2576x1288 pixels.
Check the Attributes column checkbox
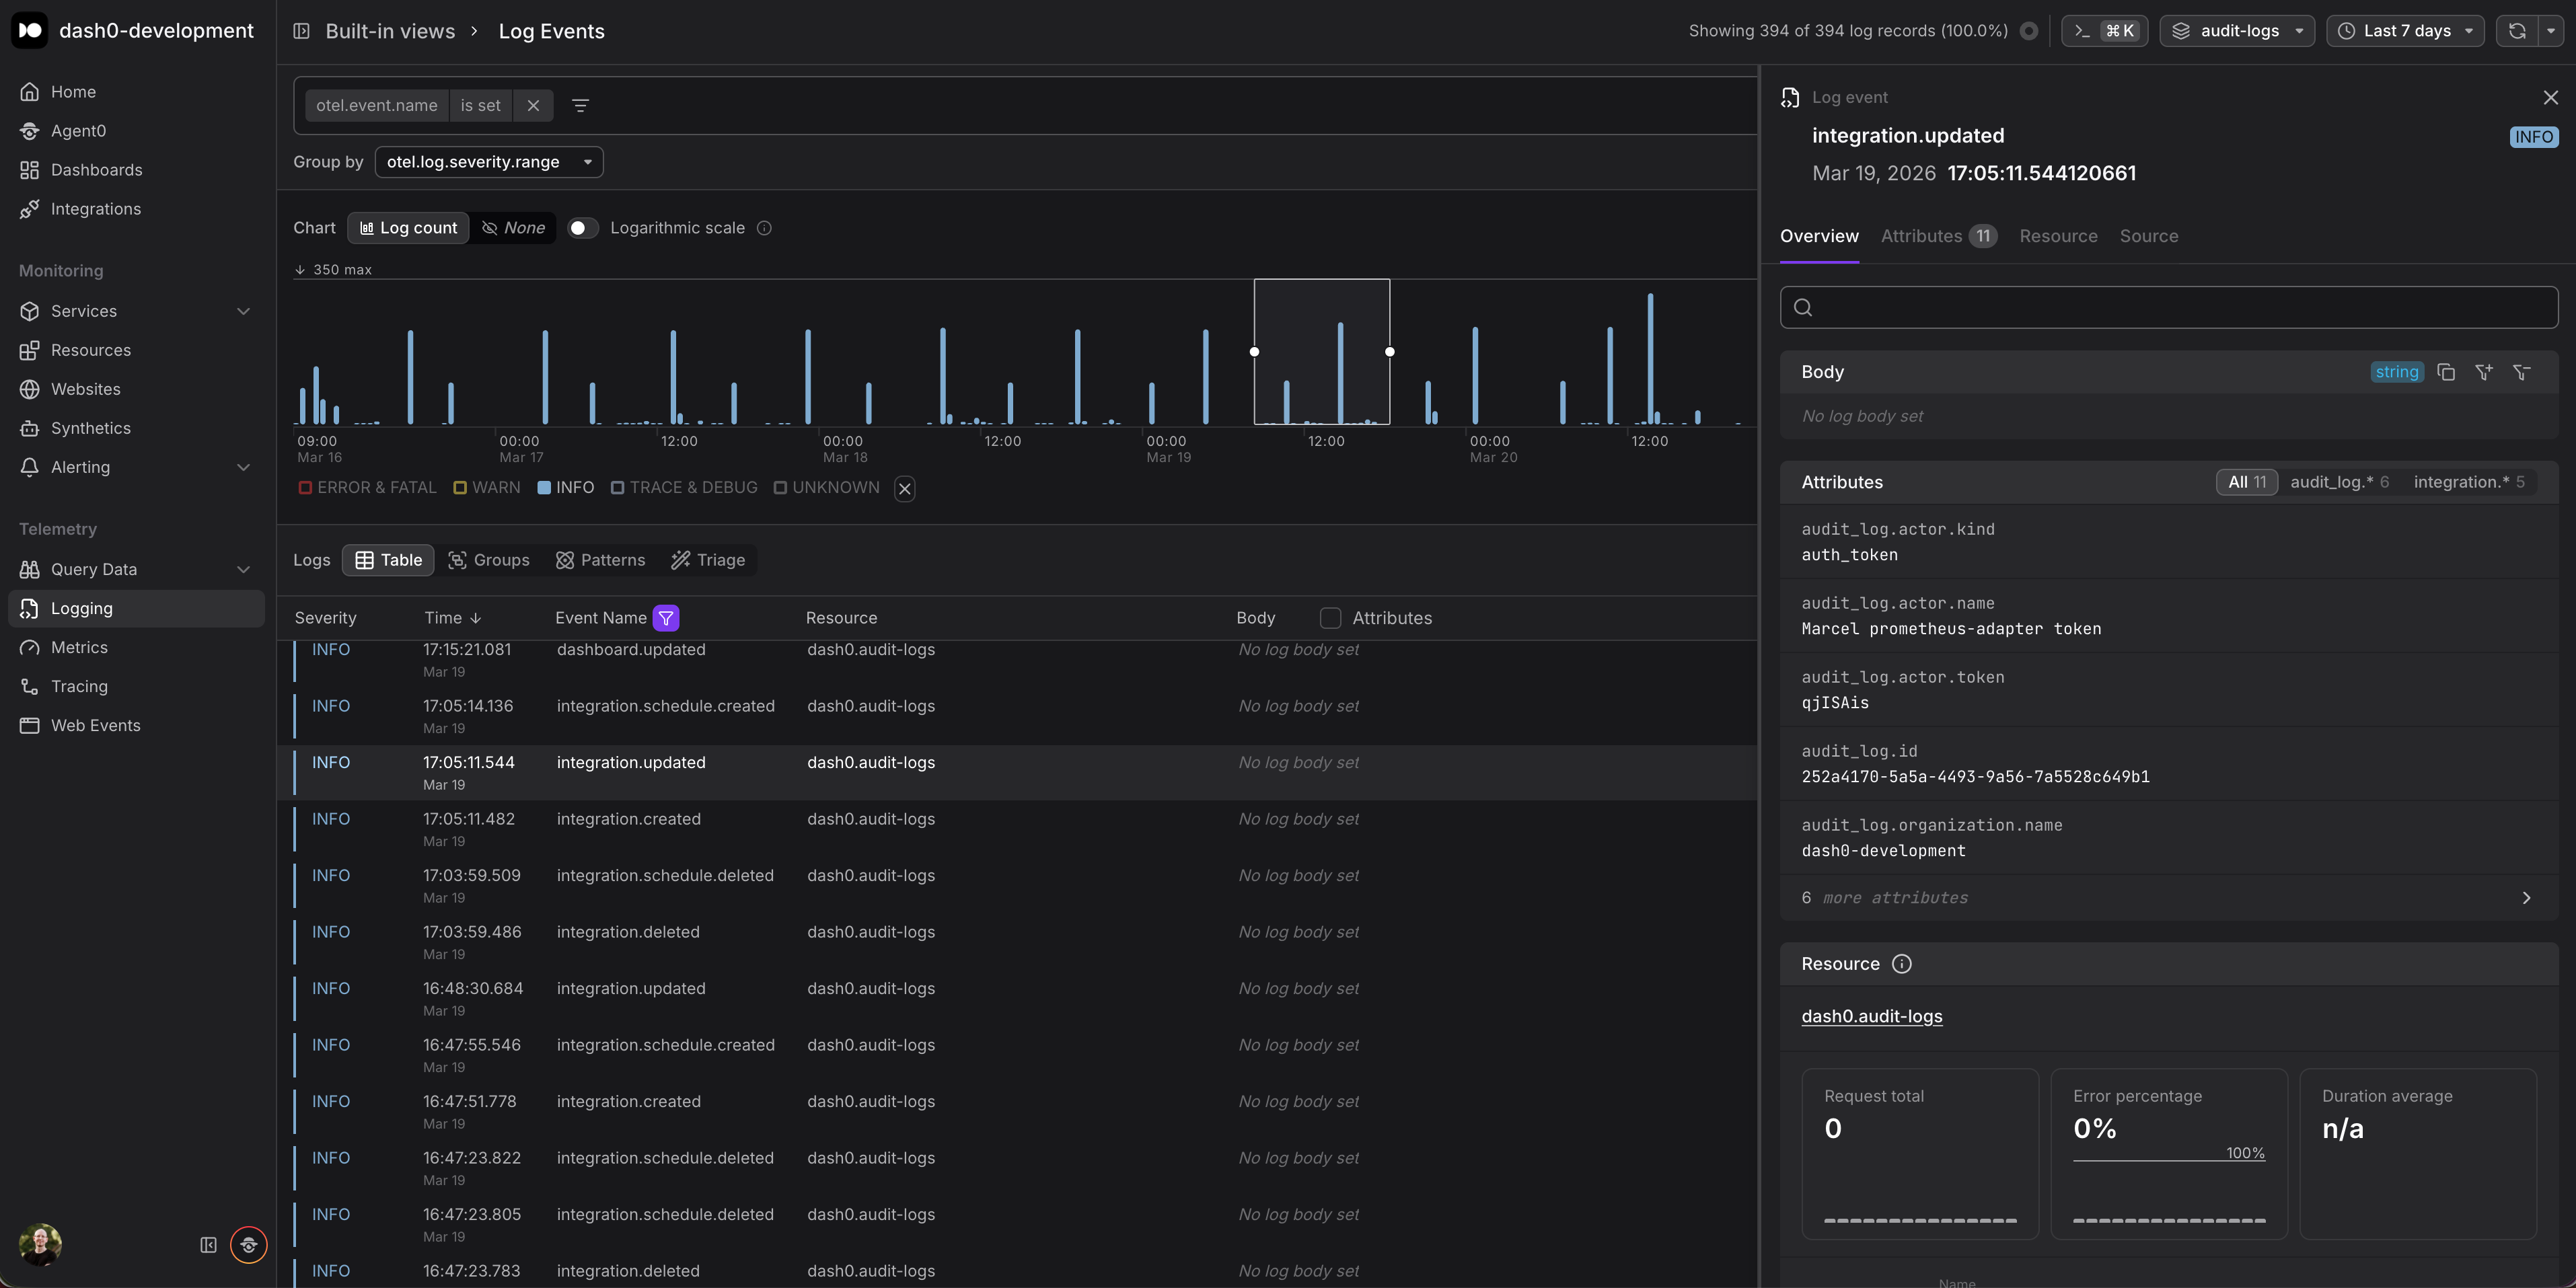[1330, 618]
